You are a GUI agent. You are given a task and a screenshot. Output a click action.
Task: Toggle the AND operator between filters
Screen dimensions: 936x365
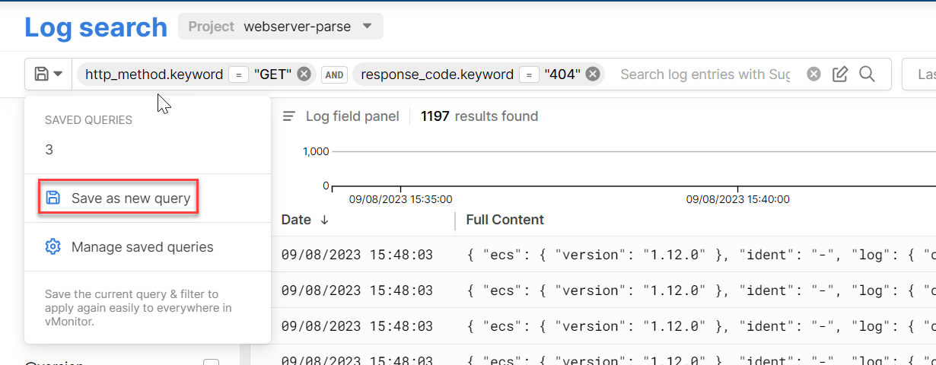[333, 75]
